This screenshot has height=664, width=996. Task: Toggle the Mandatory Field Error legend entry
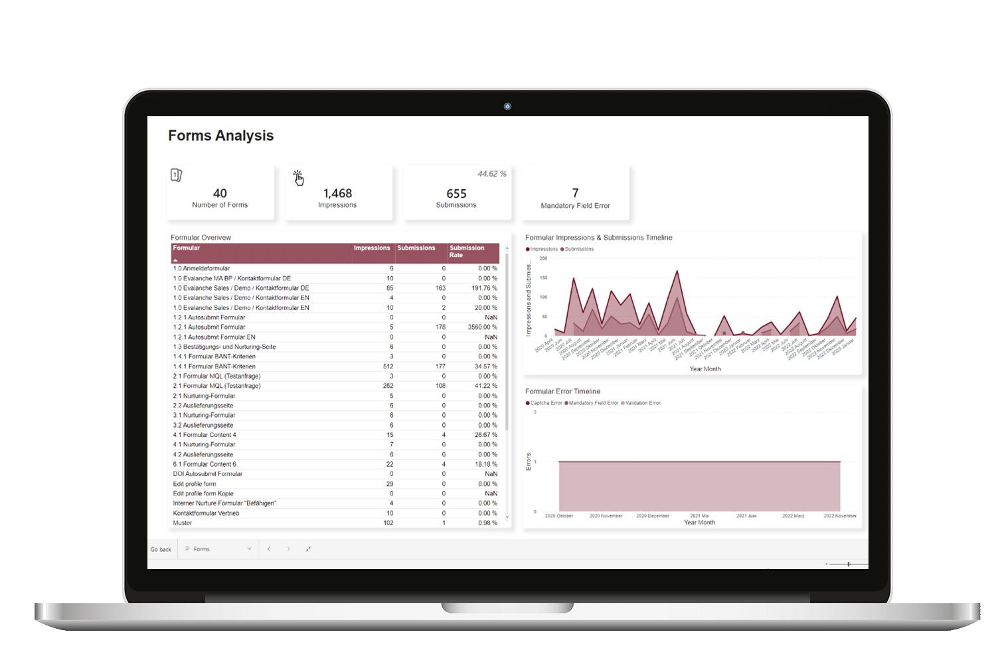pos(592,403)
